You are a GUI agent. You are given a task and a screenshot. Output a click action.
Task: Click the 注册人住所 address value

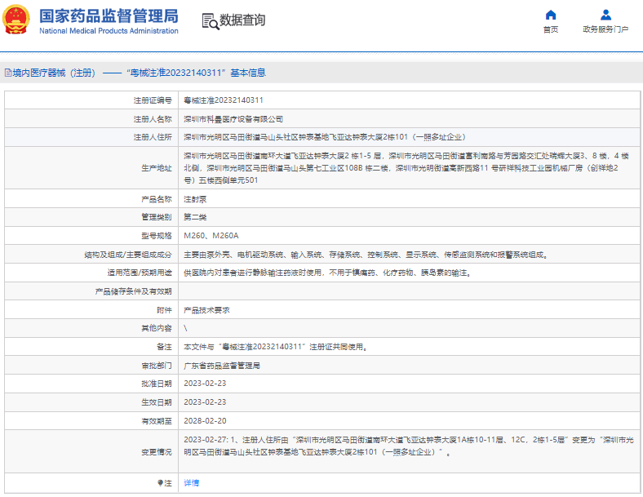pyautogui.click(x=325, y=137)
